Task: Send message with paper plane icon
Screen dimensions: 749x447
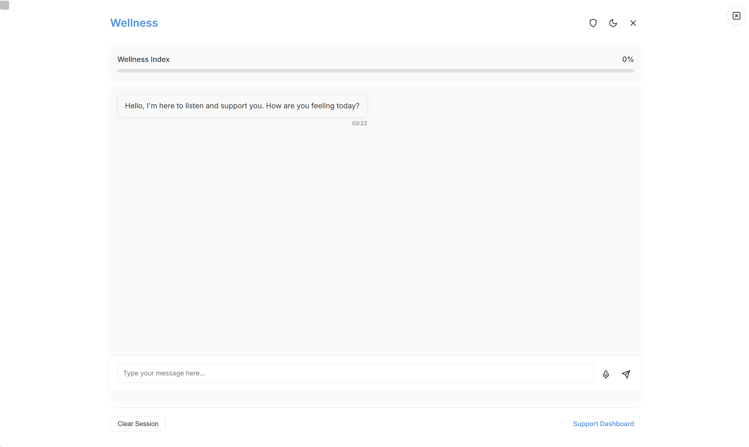Action: [626, 374]
